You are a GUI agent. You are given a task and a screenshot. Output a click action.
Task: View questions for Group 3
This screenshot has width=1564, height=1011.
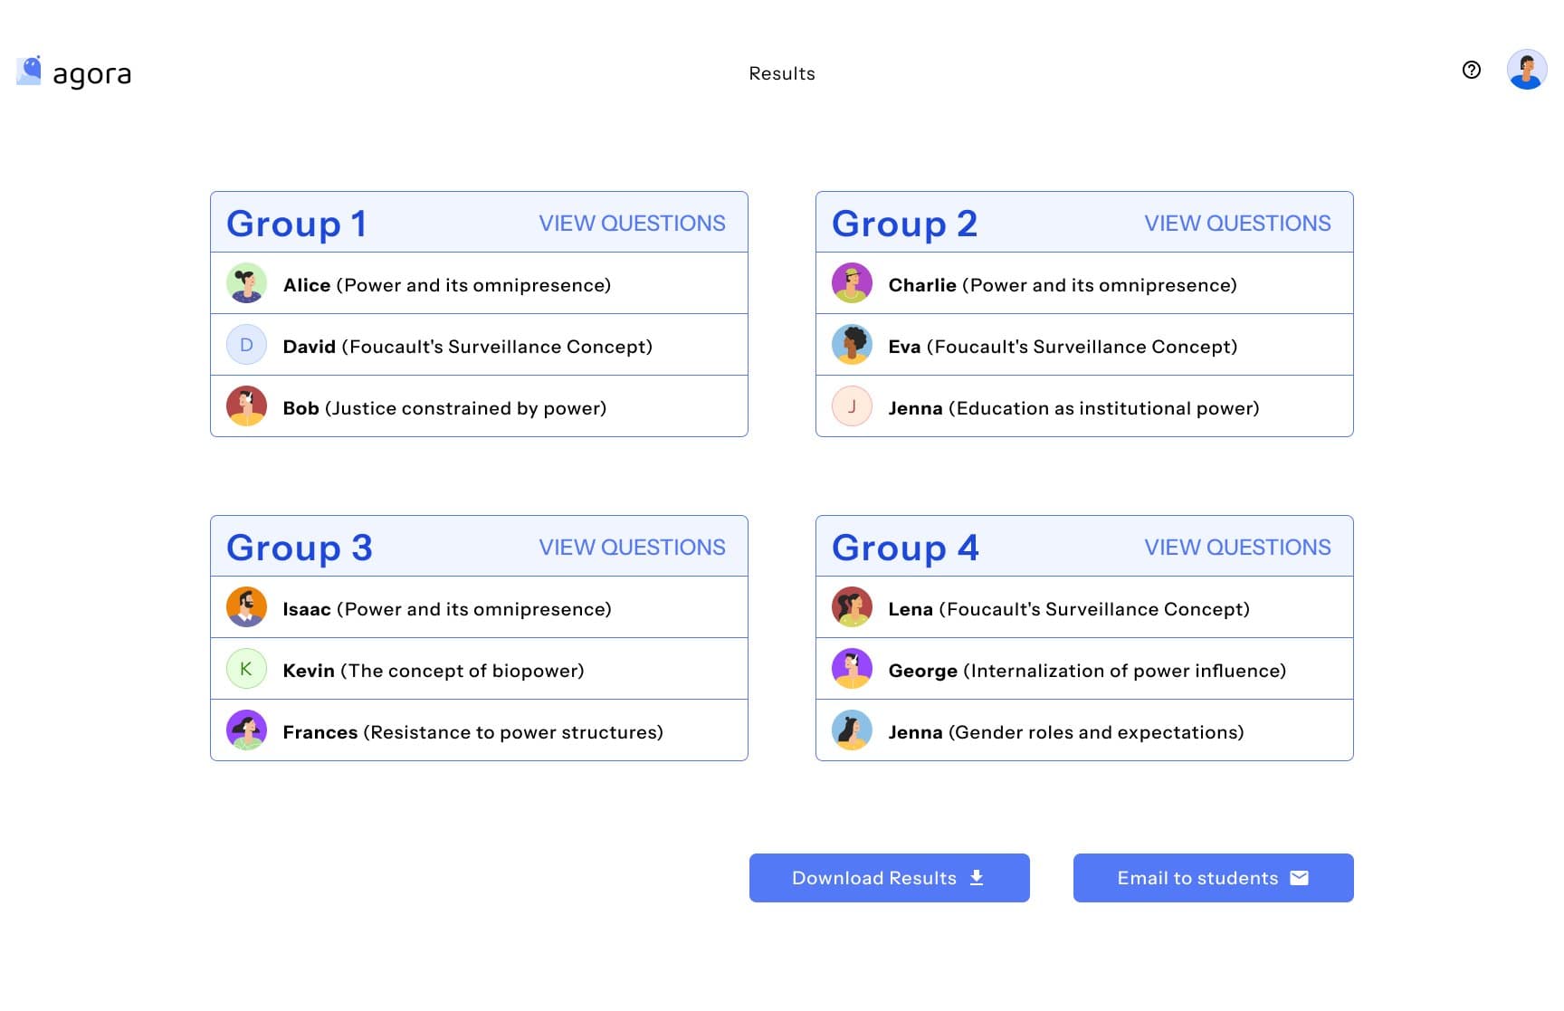632,548
